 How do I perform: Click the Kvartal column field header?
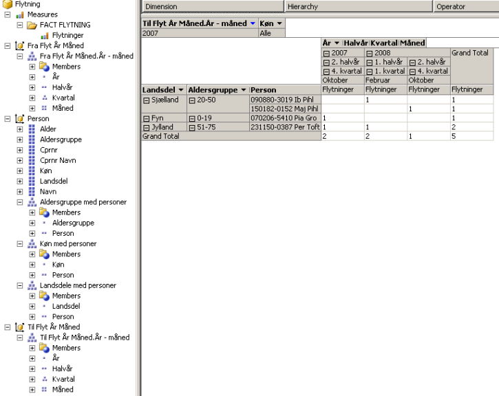[x=384, y=43]
